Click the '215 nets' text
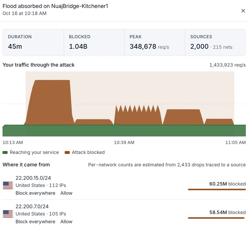 click(223, 47)
